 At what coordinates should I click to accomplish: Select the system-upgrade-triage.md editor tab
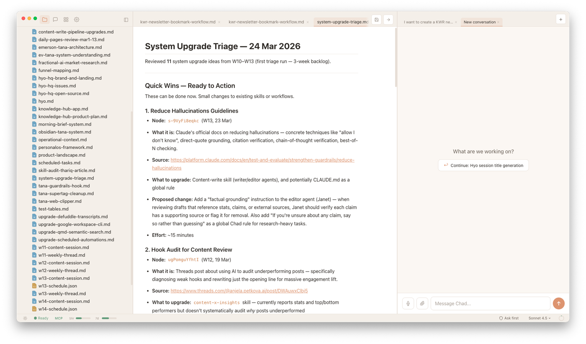pos(342,22)
